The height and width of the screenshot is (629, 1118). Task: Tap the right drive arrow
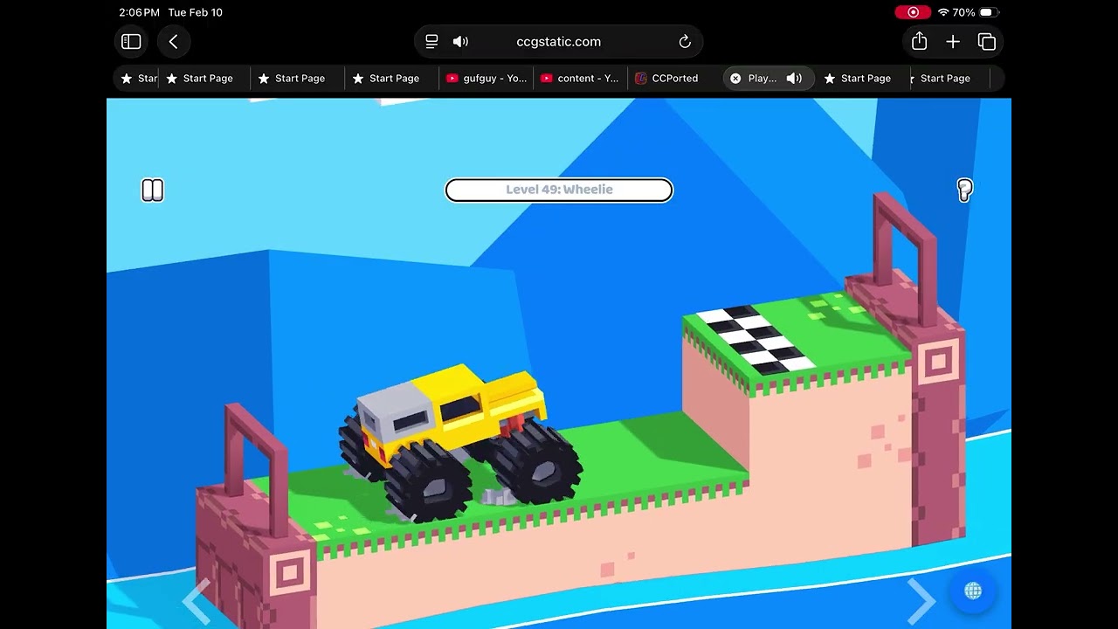click(921, 601)
